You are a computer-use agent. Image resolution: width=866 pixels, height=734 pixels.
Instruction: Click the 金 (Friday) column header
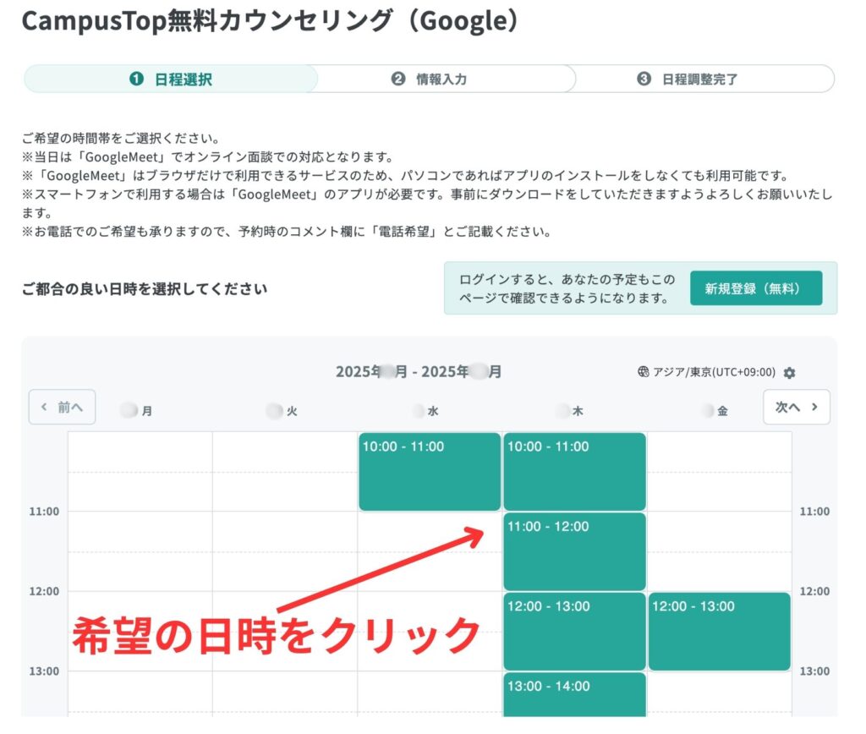718,412
